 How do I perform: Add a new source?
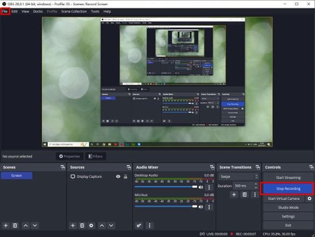click(73, 225)
